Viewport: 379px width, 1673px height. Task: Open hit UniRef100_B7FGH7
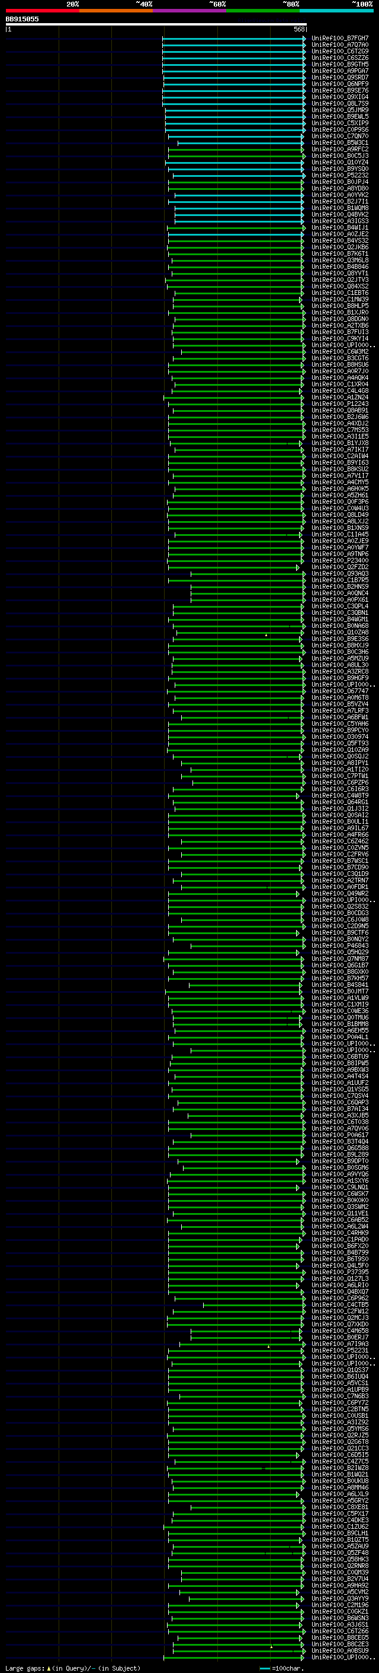pyautogui.click(x=340, y=39)
